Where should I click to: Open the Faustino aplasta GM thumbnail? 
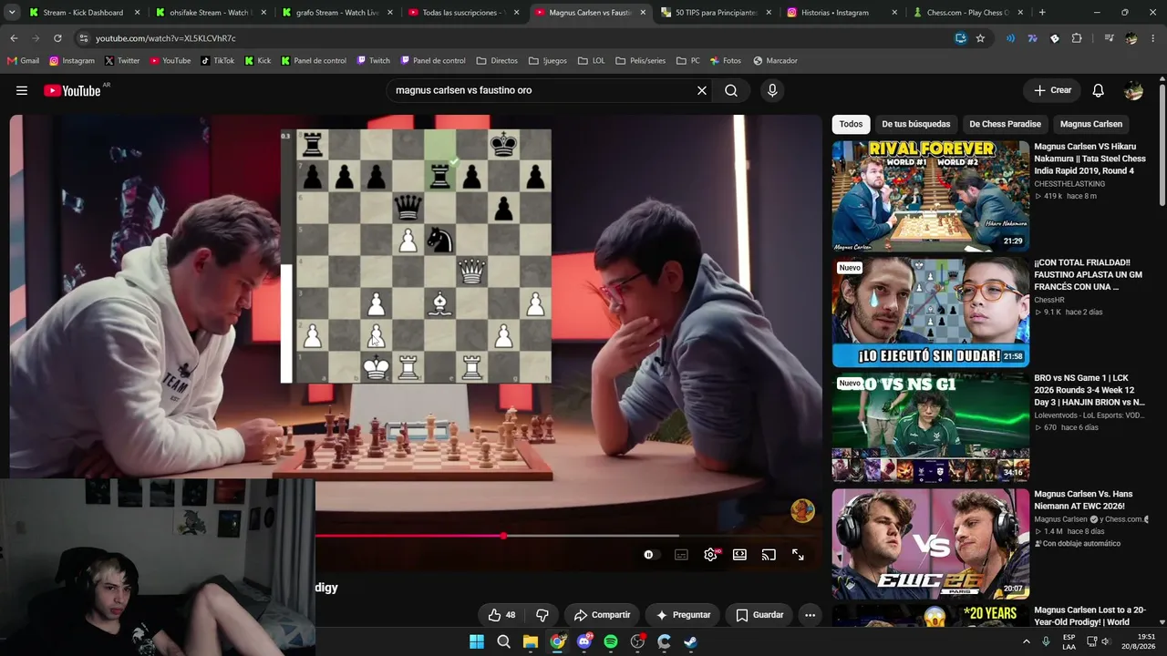tap(931, 313)
